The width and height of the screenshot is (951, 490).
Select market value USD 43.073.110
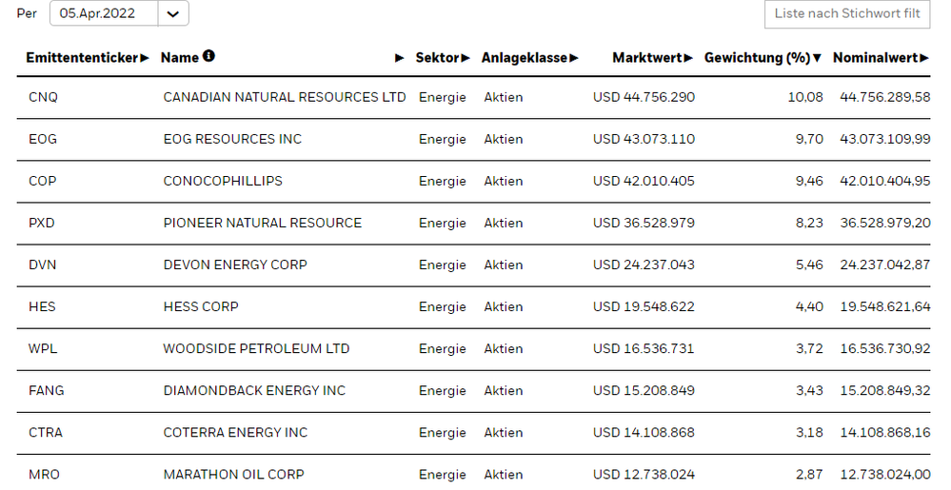click(x=644, y=139)
